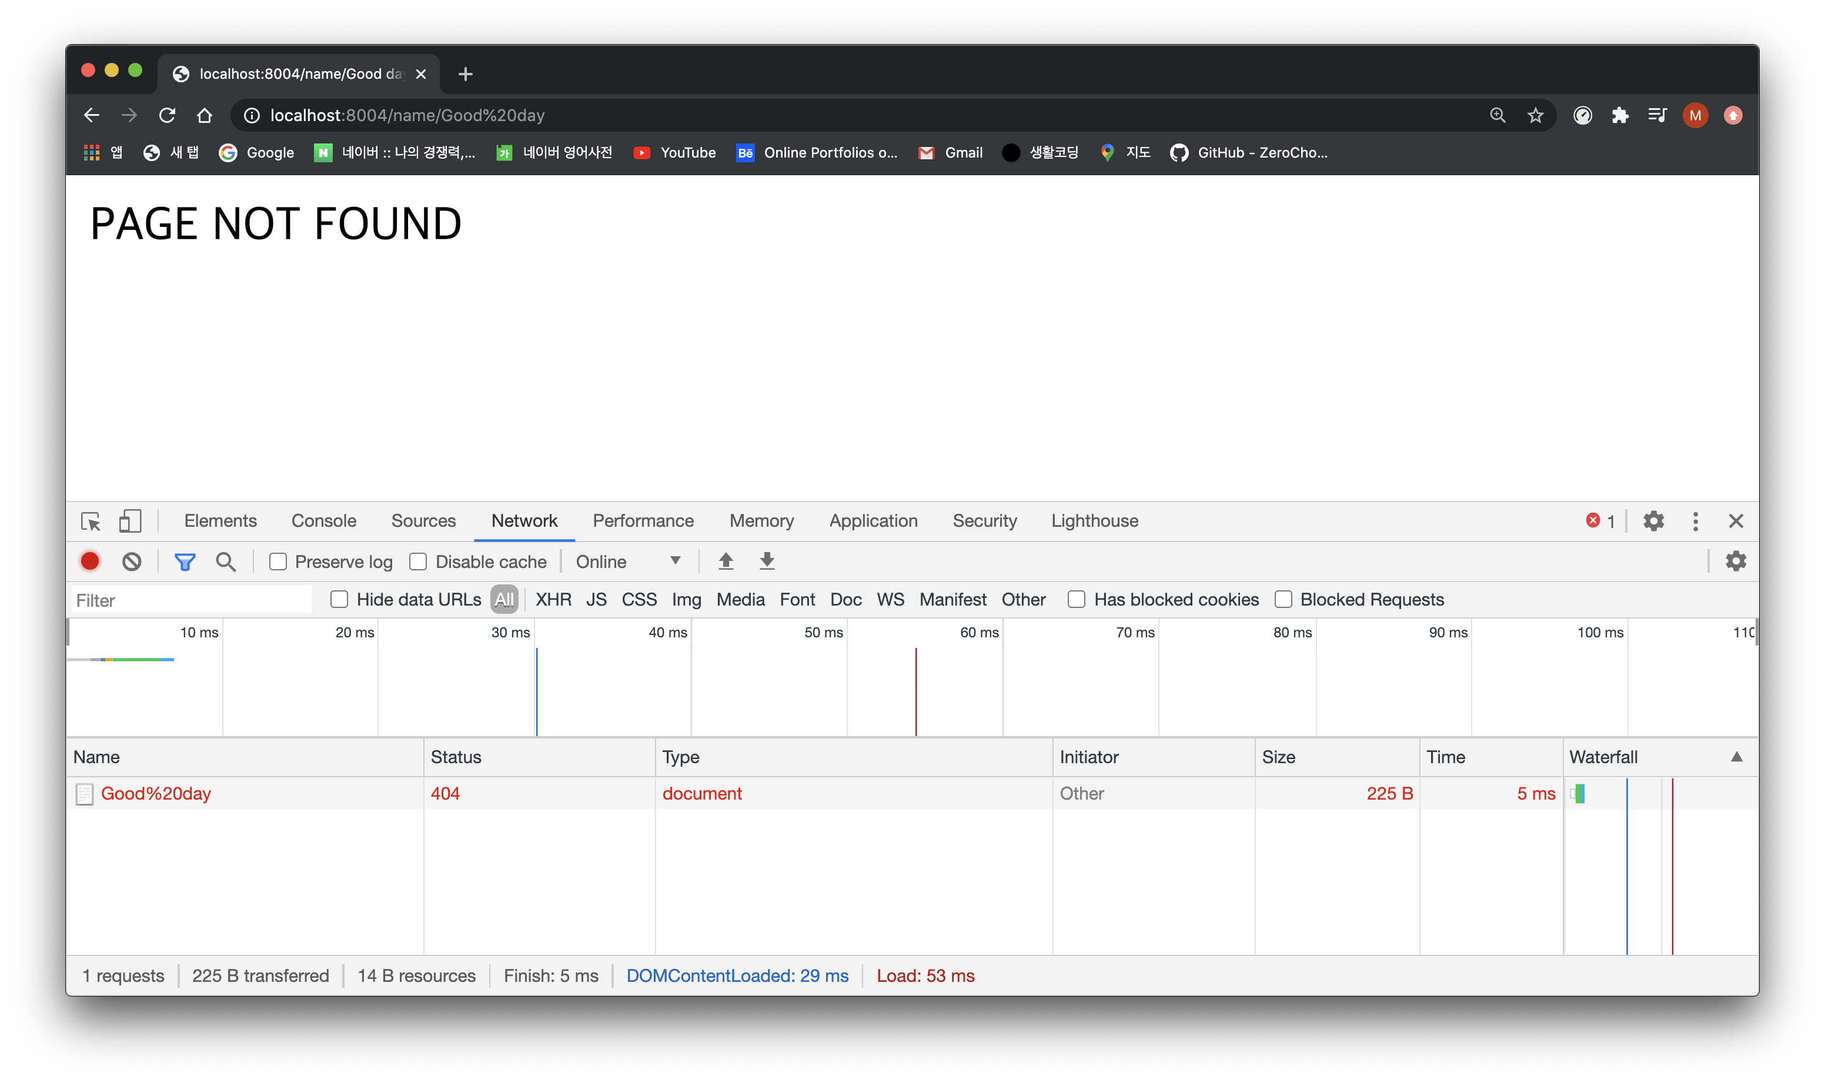
Task: Open network search magnifier icon
Action: (x=226, y=561)
